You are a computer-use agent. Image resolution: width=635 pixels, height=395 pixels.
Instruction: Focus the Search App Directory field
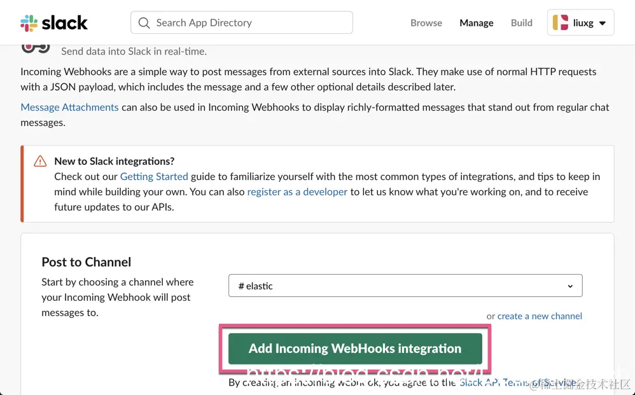click(241, 23)
